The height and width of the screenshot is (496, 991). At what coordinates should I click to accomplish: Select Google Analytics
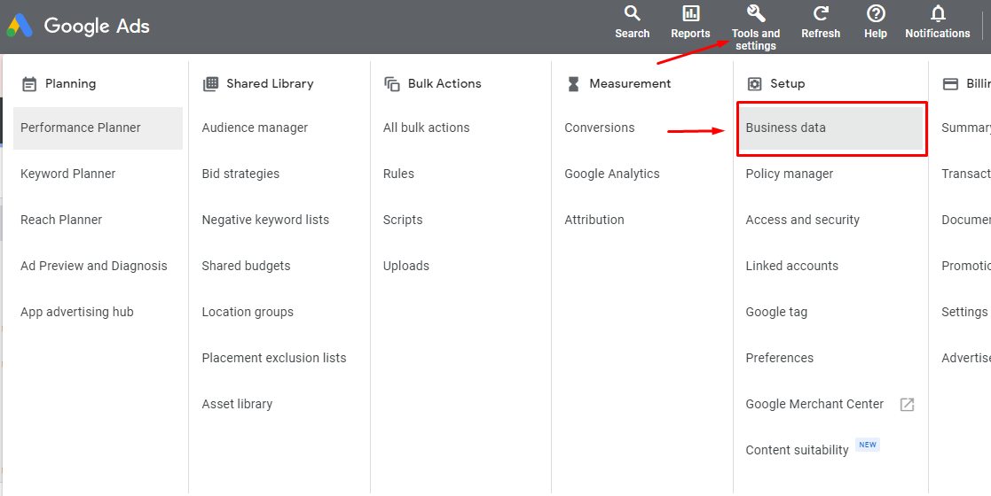[x=612, y=174]
